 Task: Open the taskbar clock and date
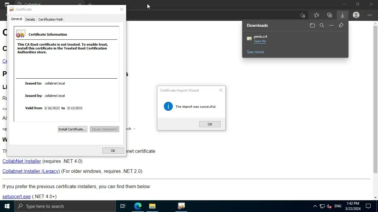pos(353,206)
